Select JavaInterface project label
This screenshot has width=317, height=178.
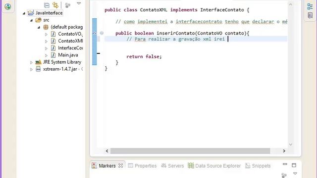point(49,13)
